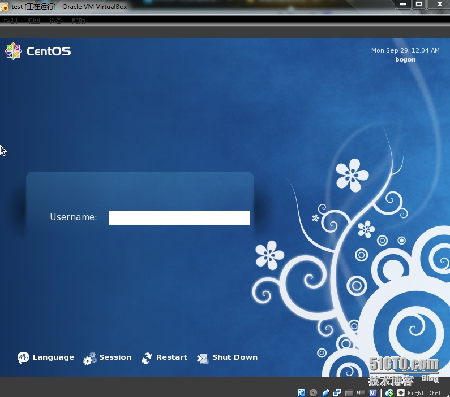Viewport: 450px width, 397px height.
Task: Click the date and time text
Action: coord(405,50)
